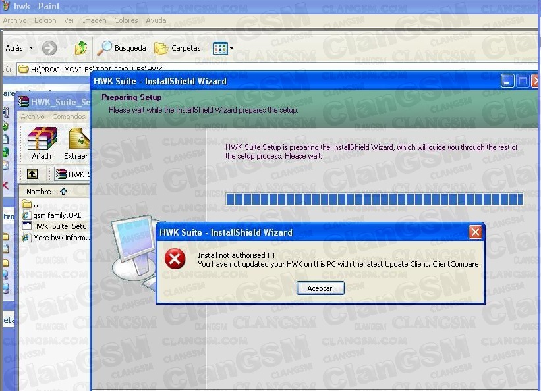The width and height of the screenshot is (541, 391).
Task: Click the Nombre column header
Action: (x=39, y=192)
